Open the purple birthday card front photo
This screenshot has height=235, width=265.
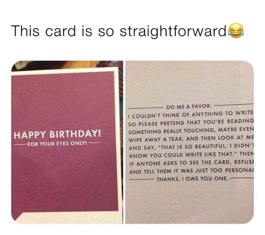click(67, 142)
